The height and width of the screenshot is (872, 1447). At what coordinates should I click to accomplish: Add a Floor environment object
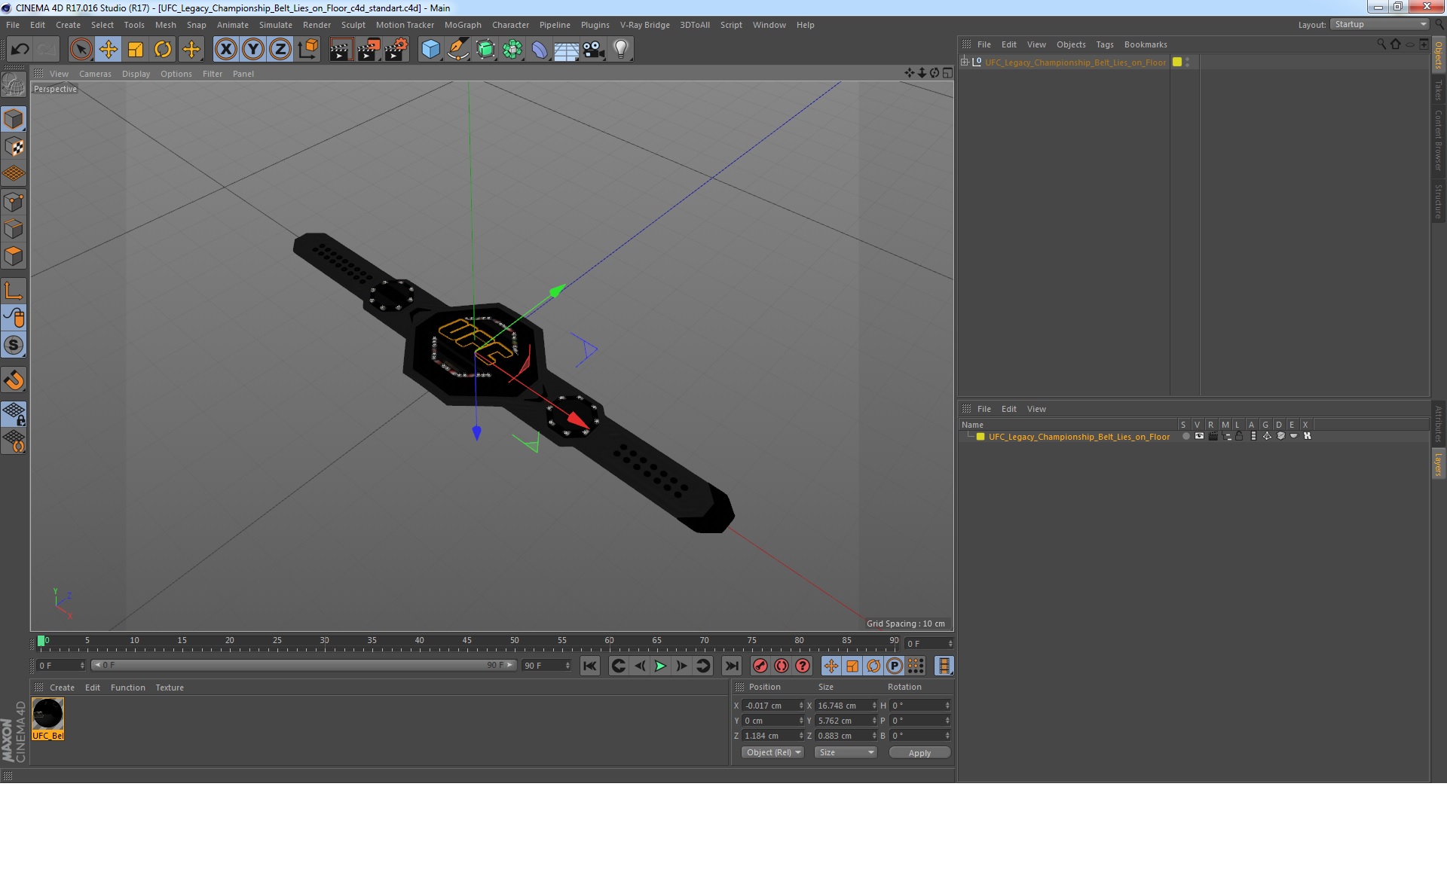(566, 50)
